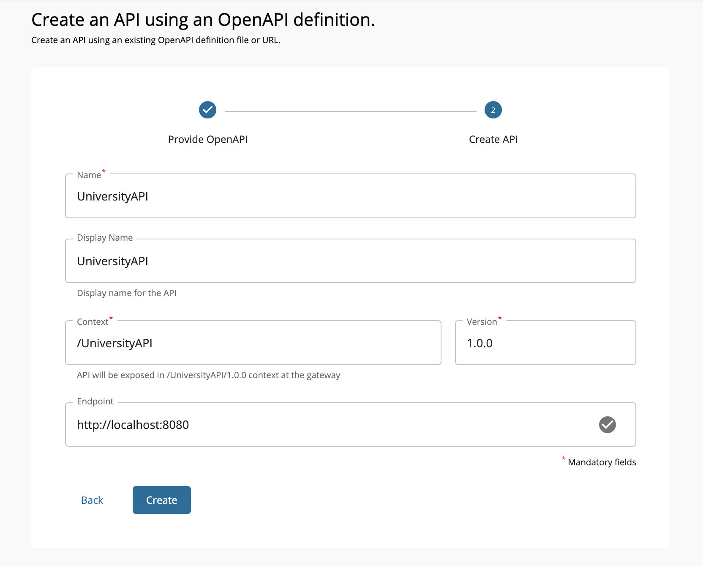
Task: Click the blue check icon above Provide OpenAPI
Action: 207,110
